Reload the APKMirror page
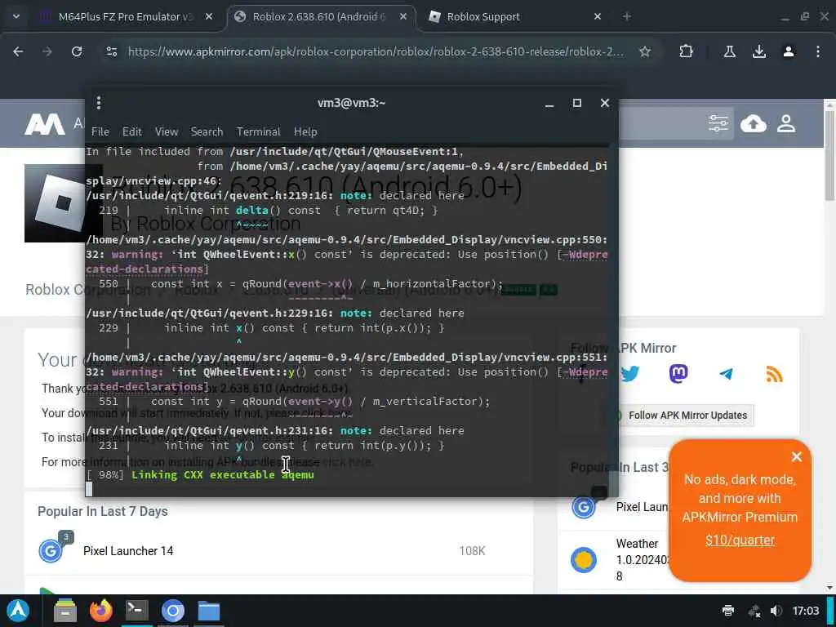 77,51
